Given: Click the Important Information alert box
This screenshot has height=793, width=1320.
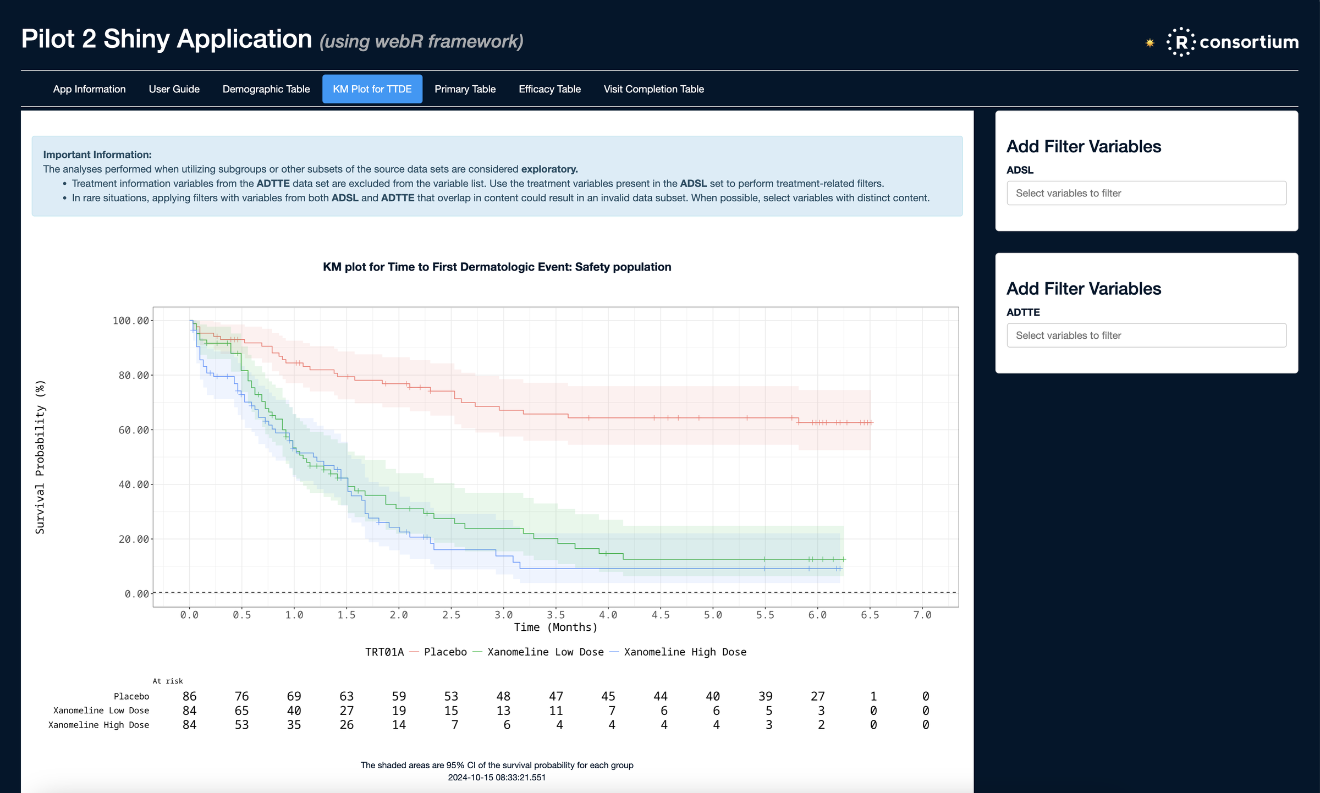Looking at the screenshot, I should coord(497,176).
